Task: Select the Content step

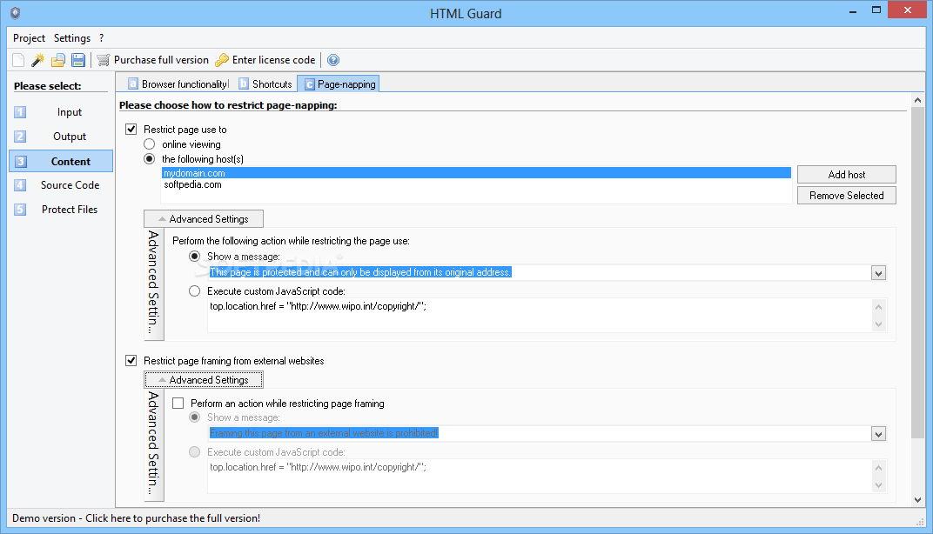Action: tap(61, 161)
